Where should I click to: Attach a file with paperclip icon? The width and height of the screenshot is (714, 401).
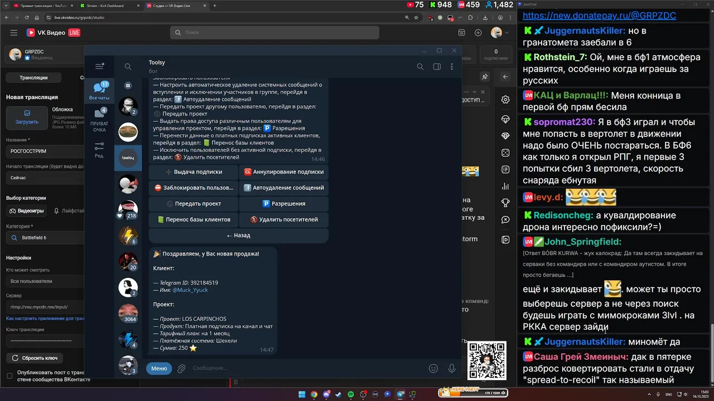(181, 368)
